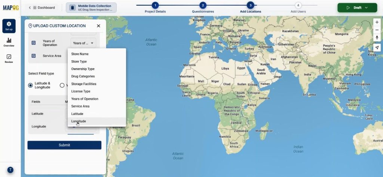Open the Review sidebar section

[9, 59]
